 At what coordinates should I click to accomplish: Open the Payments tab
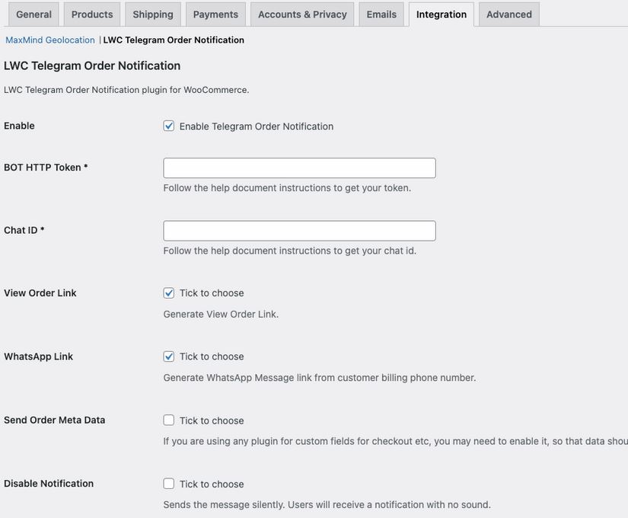pyautogui.click(x=215, y=14)
